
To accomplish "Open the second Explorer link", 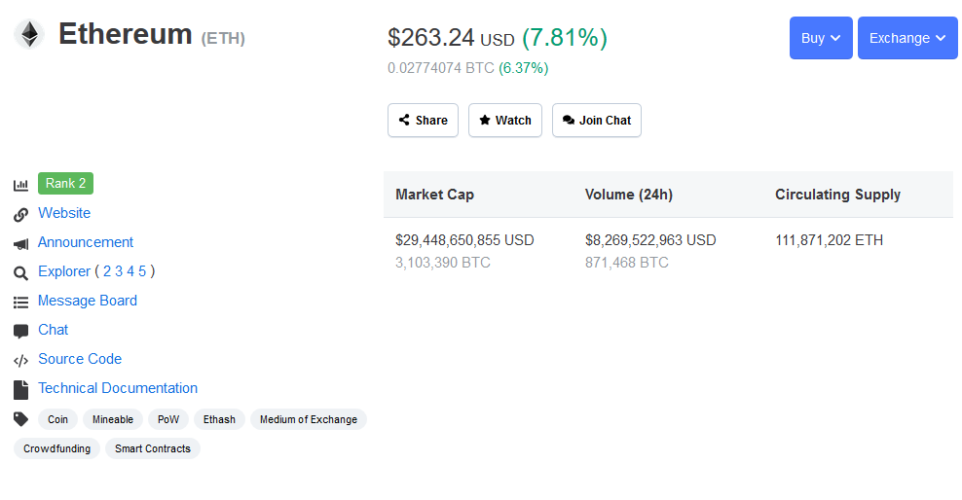I will (107, 271).
